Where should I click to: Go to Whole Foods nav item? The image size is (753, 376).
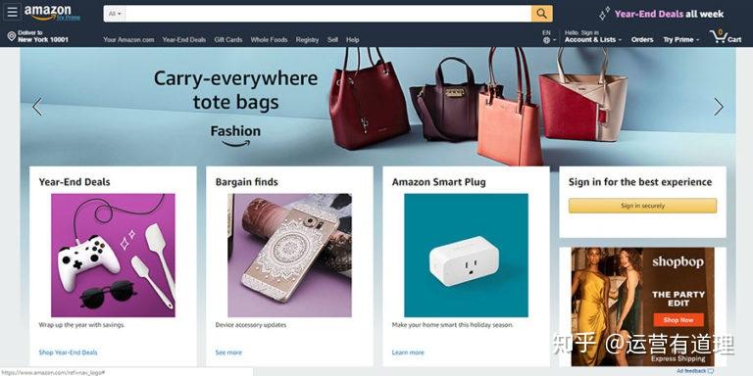click(x=269, y=40)
